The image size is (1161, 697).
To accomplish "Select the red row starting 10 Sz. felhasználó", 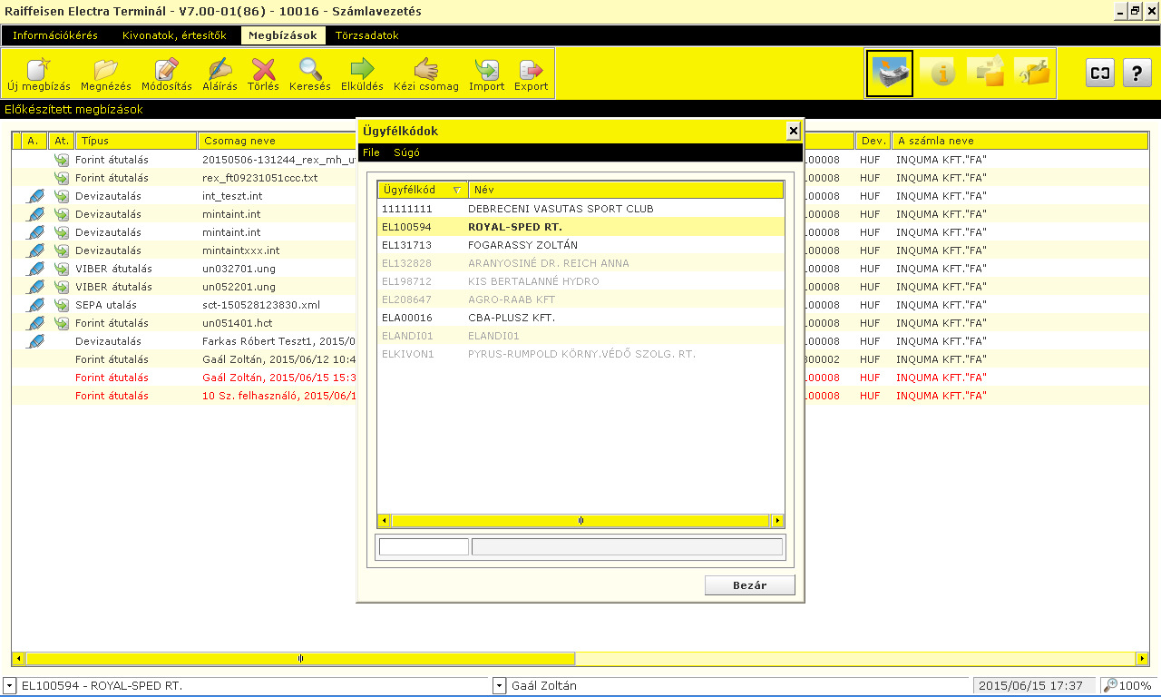I will click(x=580, y=396).
